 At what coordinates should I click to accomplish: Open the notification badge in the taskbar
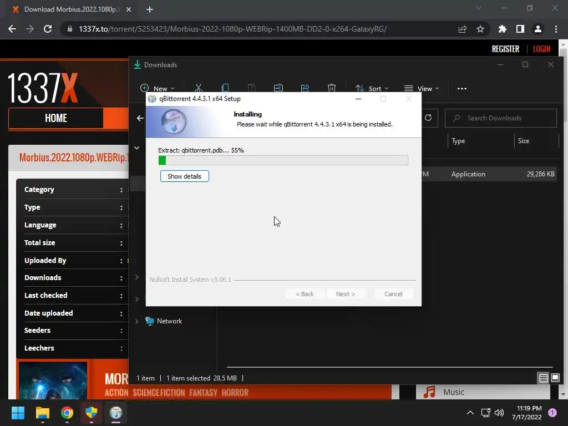552,413
